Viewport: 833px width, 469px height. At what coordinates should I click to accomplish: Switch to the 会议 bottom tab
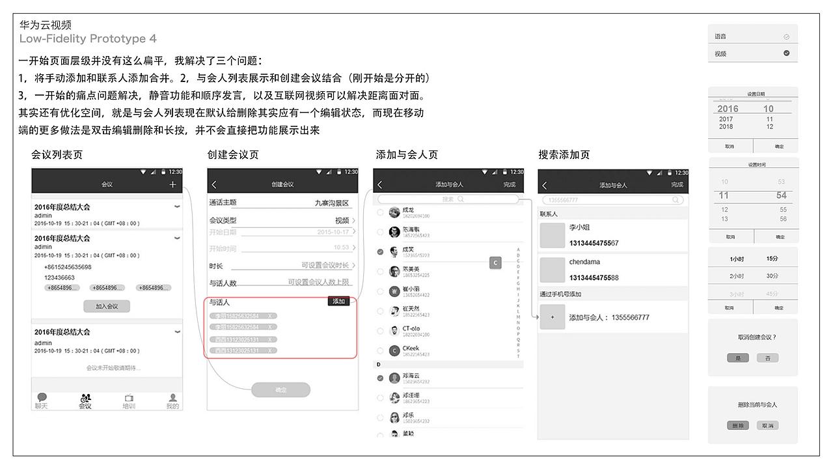tap(85, 401)
